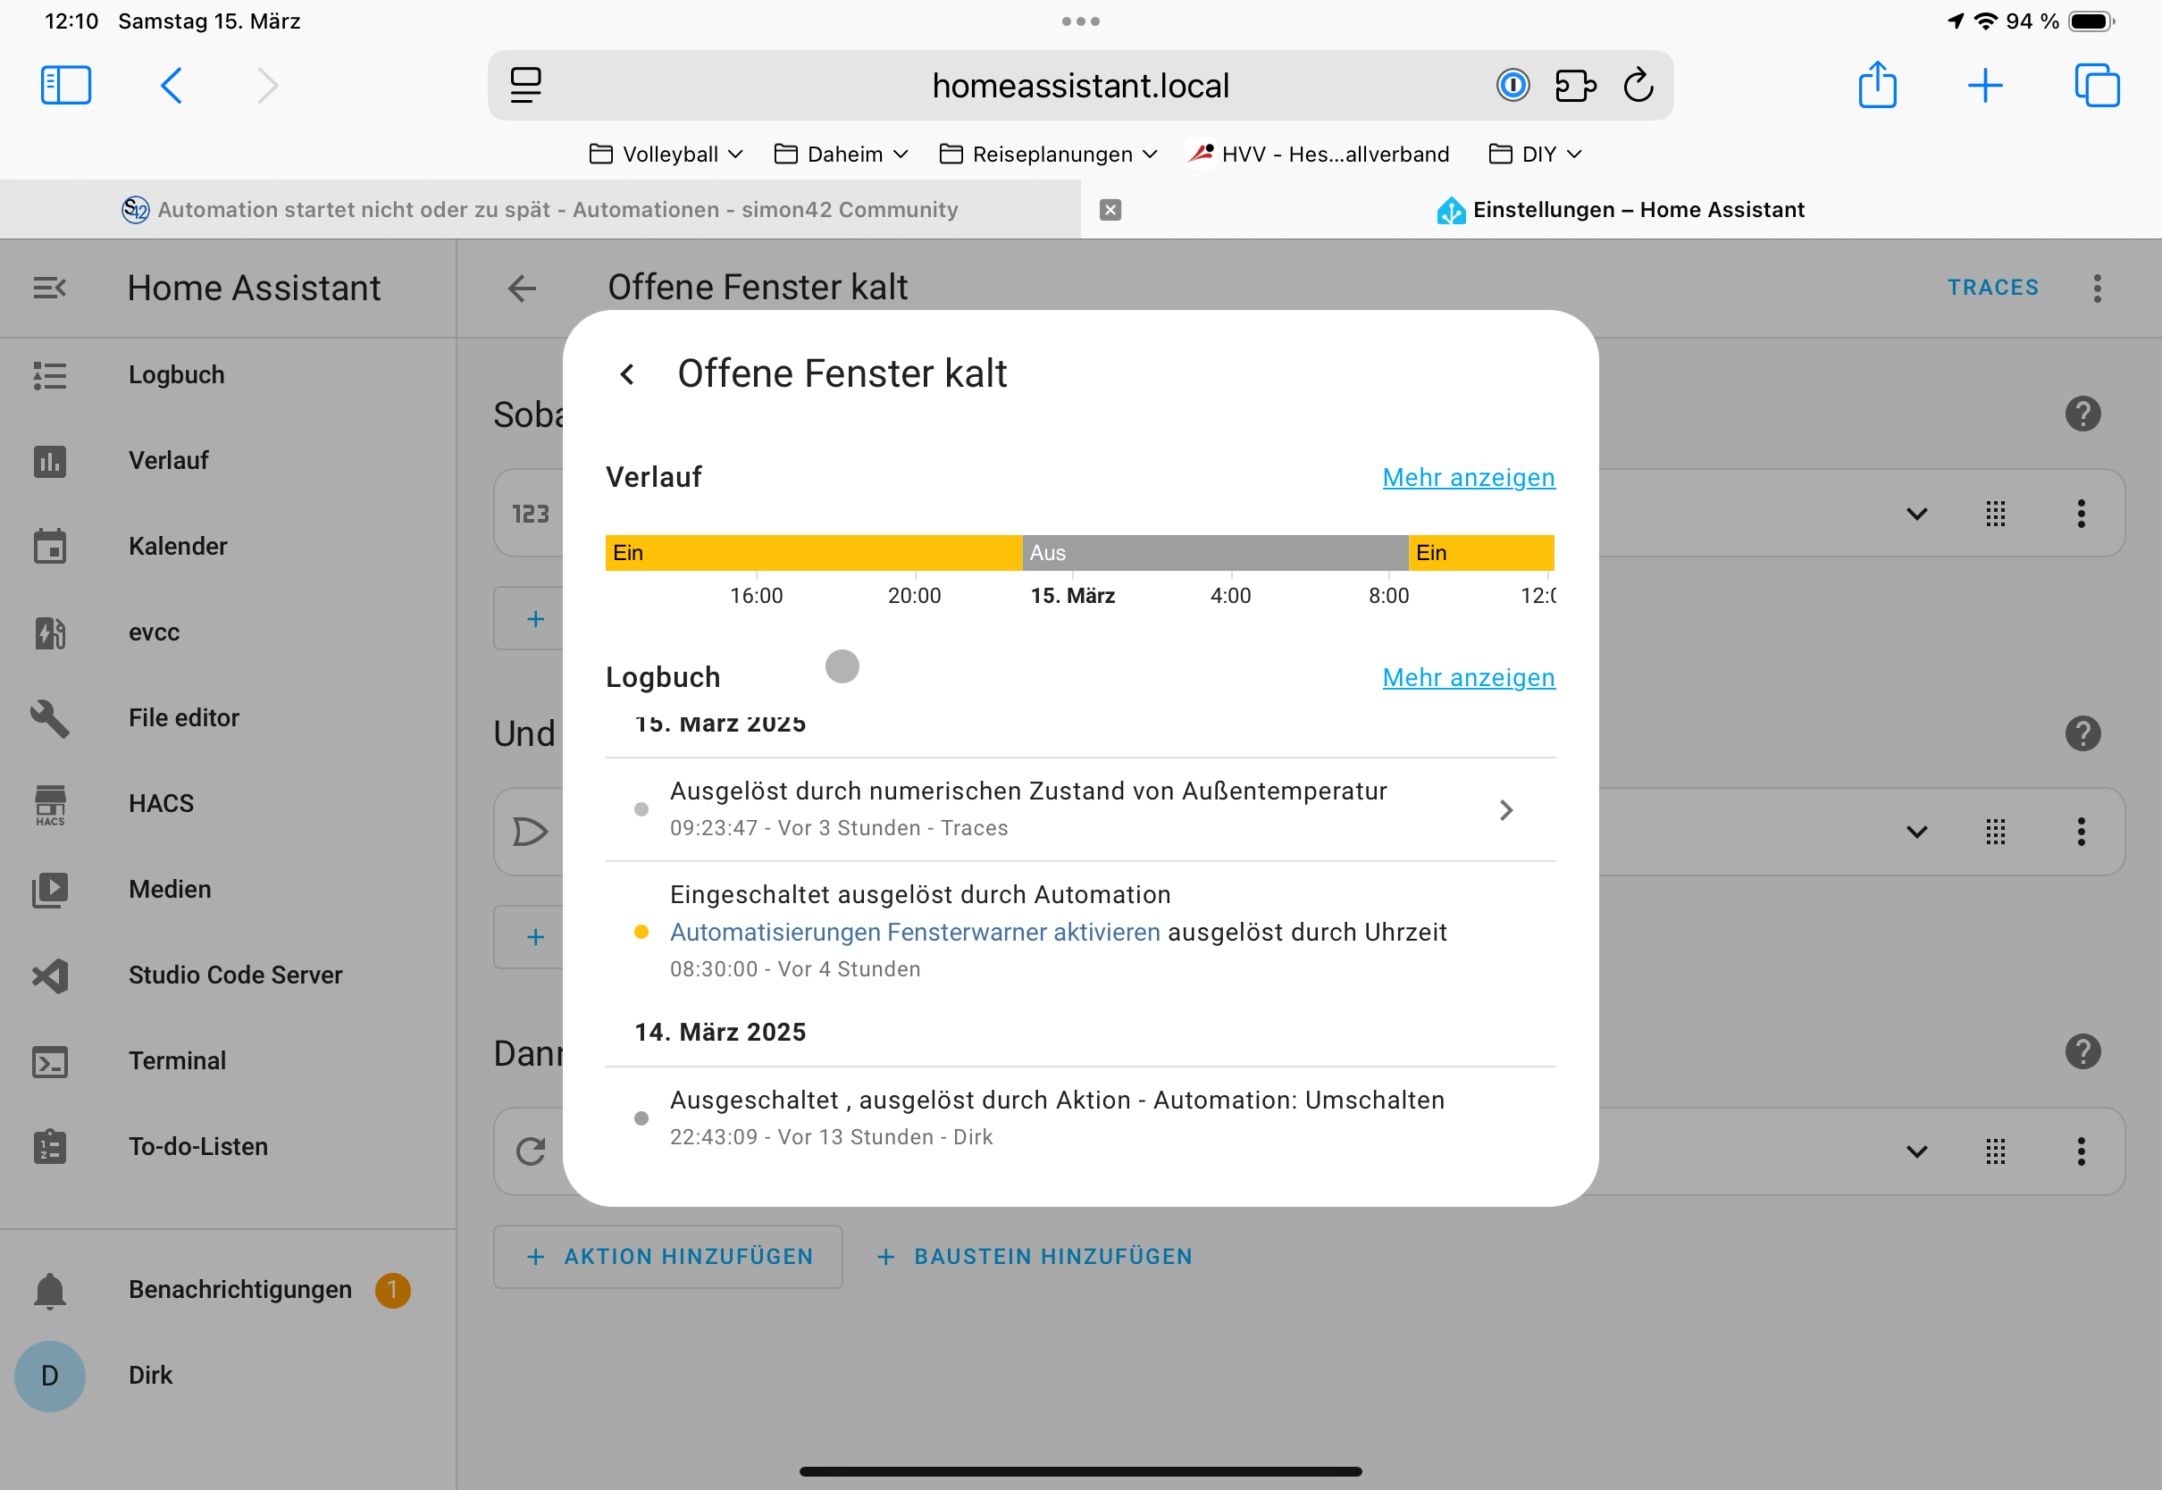Screen dimensions: 2162x1490
Task: Expand the Volleyball bookmarks folder
Action: (x=666, y=154)
